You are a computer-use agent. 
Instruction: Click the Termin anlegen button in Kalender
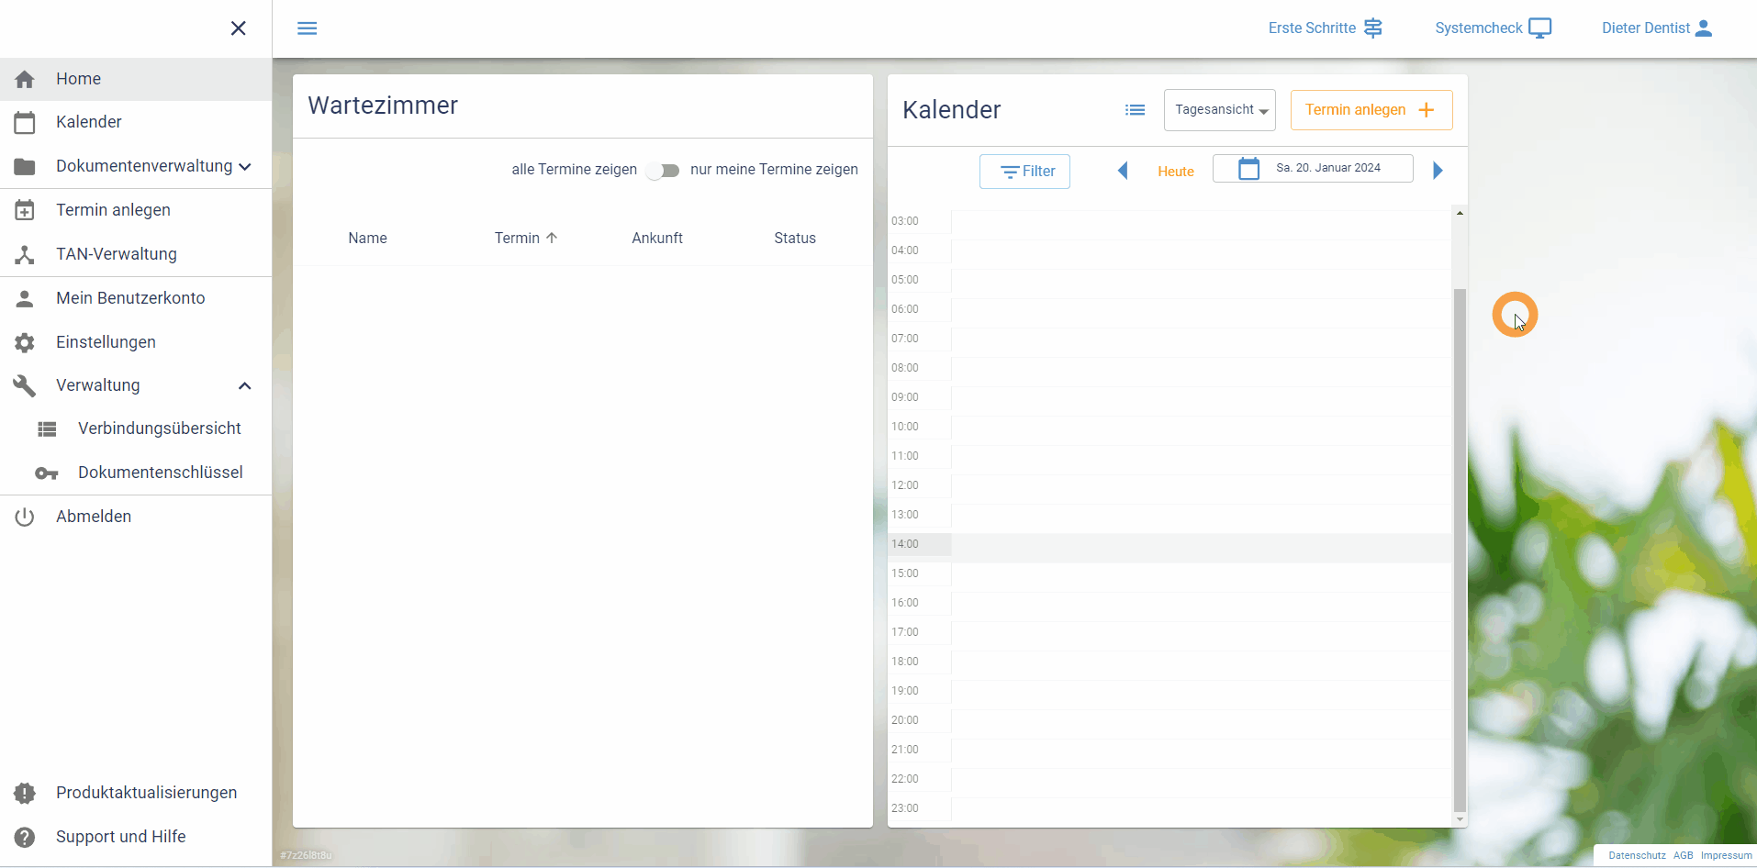(x=1371, y=110)
